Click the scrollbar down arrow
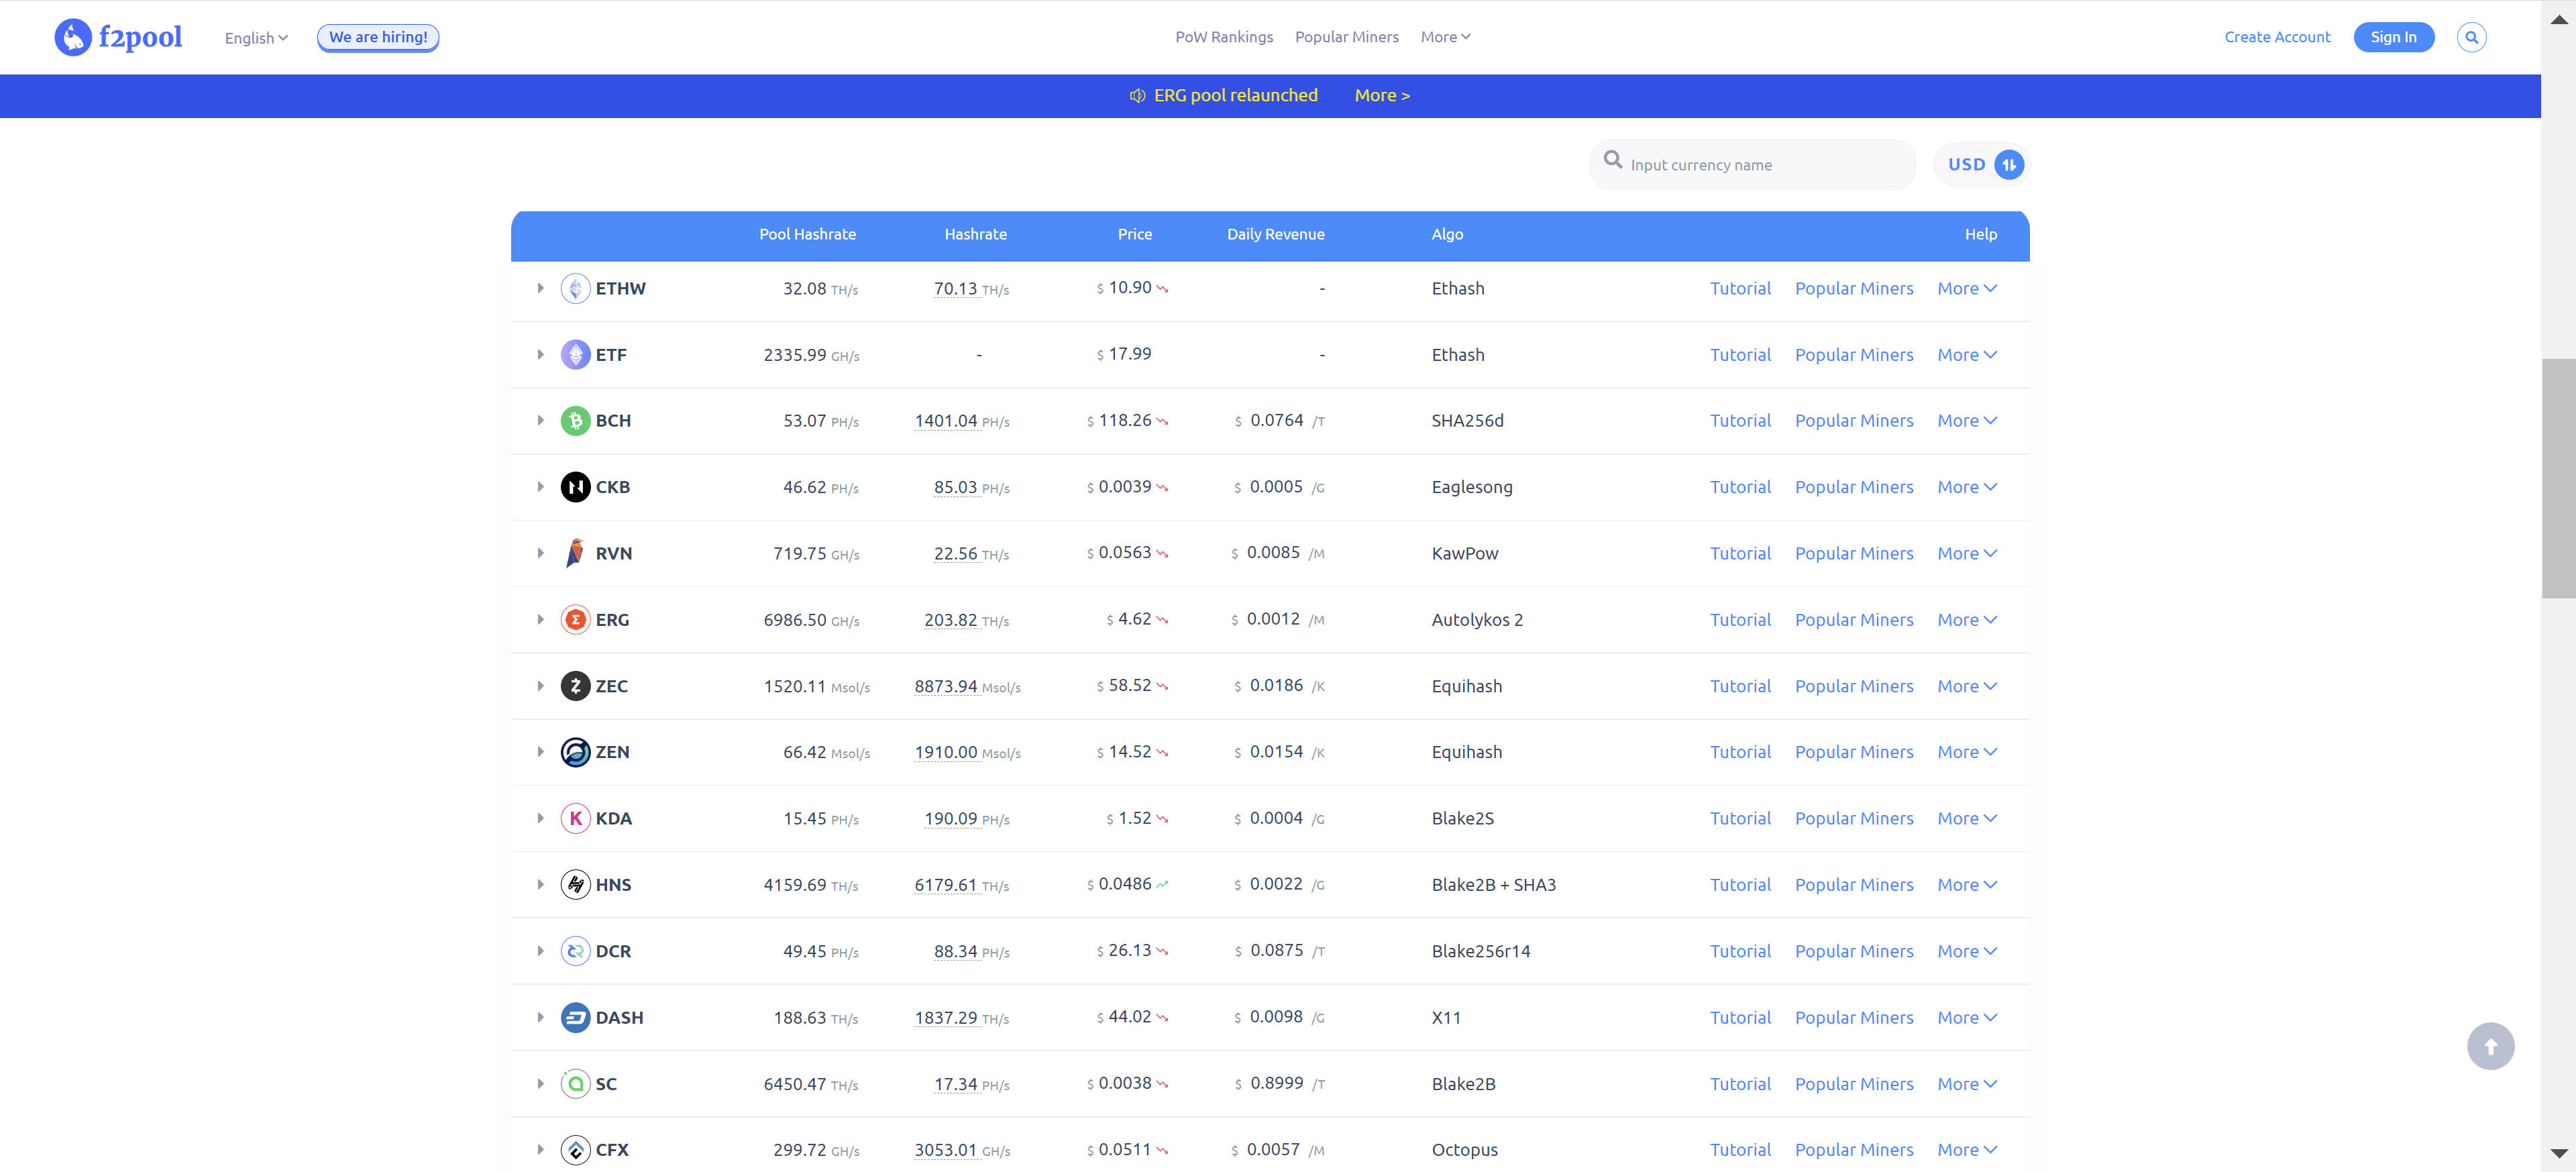 (2558, 1153)
